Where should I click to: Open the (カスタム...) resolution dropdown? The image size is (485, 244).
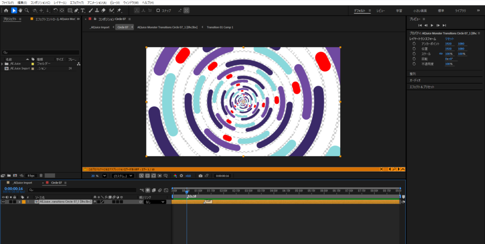[x=122, y=176]
